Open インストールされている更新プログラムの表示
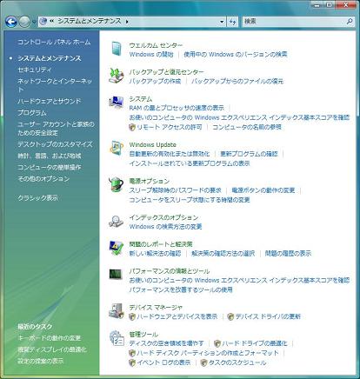The width and height of the screenshot is (360, 379). coord(190,163)
